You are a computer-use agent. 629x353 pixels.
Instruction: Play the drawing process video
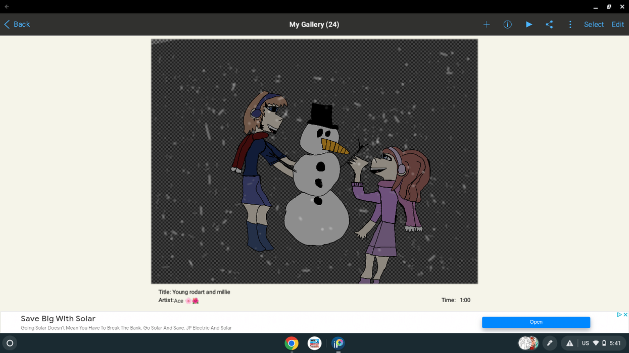click(528, 24)
